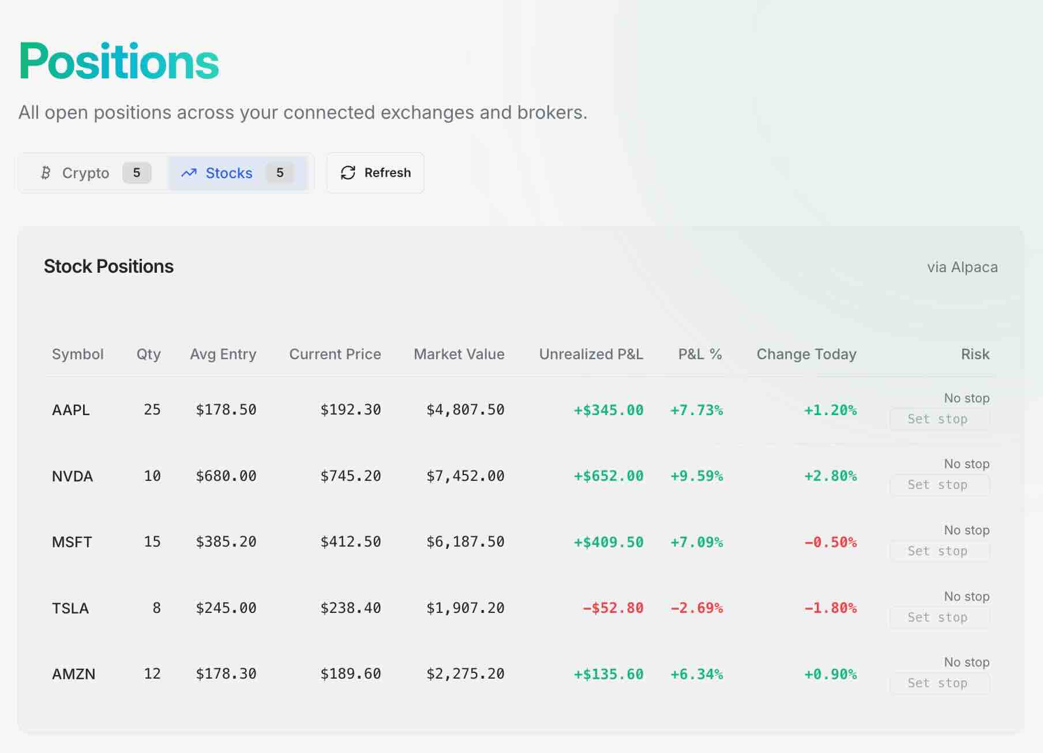
Task: Click TSLA current price $238.40
Action: click(351, 608)
